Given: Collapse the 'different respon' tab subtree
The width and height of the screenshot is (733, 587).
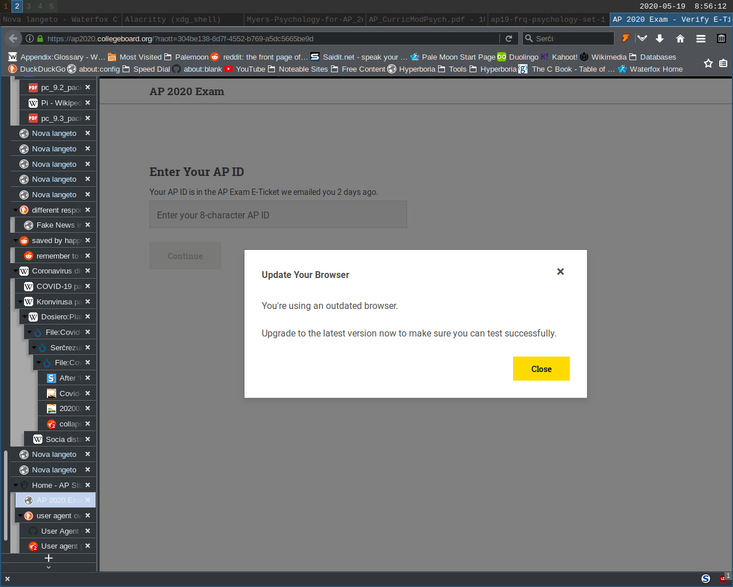Looking at the screenshot, I should pos(15,210).
